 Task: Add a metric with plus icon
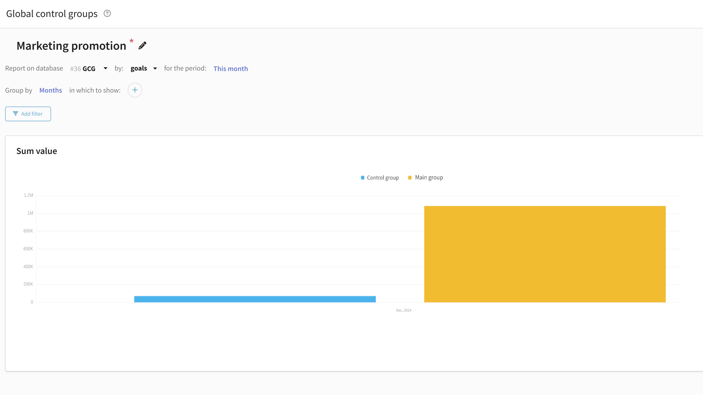click(x=135, y=90)
